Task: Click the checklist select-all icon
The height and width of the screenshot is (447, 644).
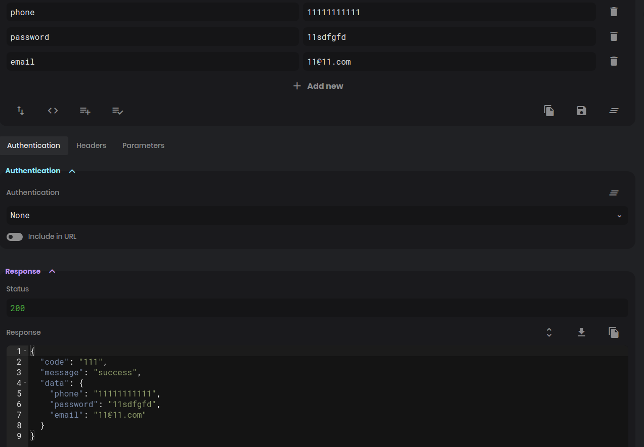Action: click(x=117, y=111)
